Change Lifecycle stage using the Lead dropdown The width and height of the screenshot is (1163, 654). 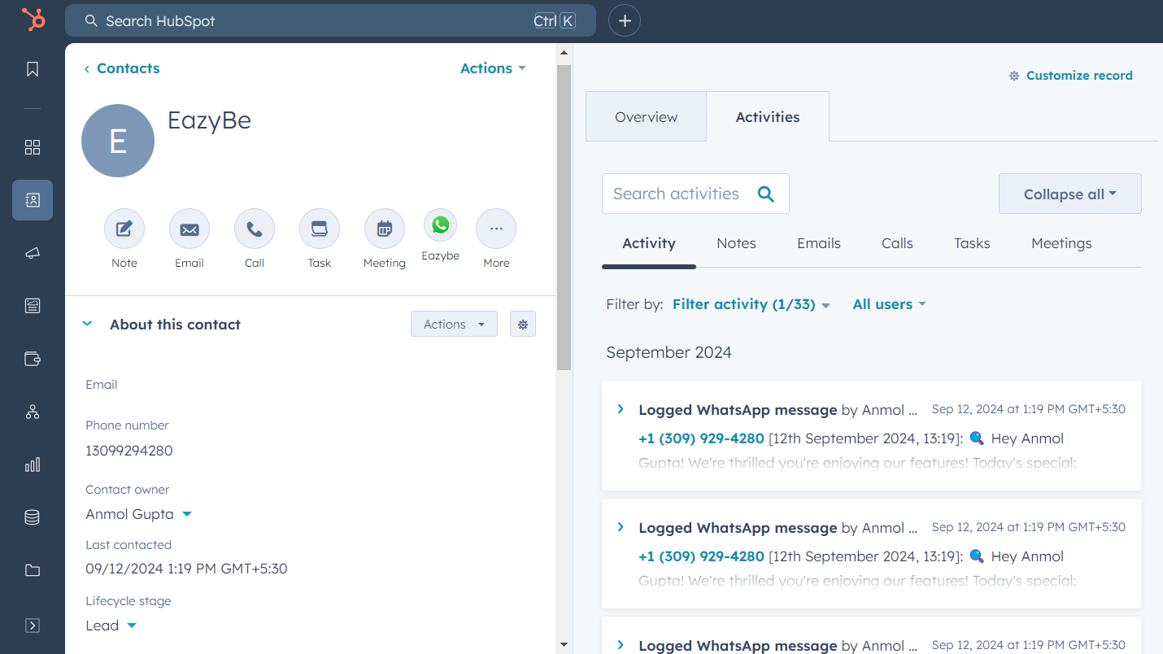(x=111, y=625)
